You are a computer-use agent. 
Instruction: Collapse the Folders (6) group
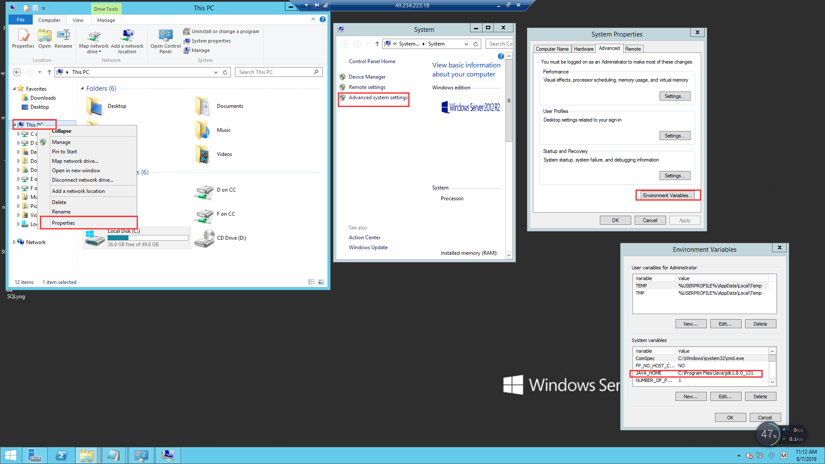coord(82,89)
